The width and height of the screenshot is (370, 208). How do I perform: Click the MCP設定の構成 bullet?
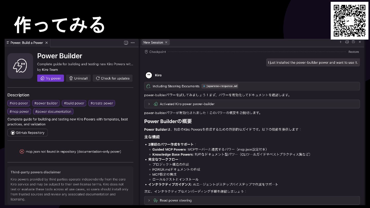164,174
